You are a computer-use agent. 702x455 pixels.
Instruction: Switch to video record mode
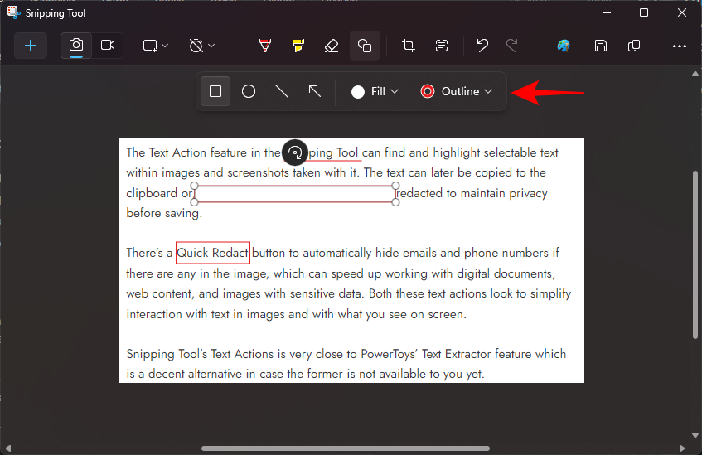click(108, 46)
